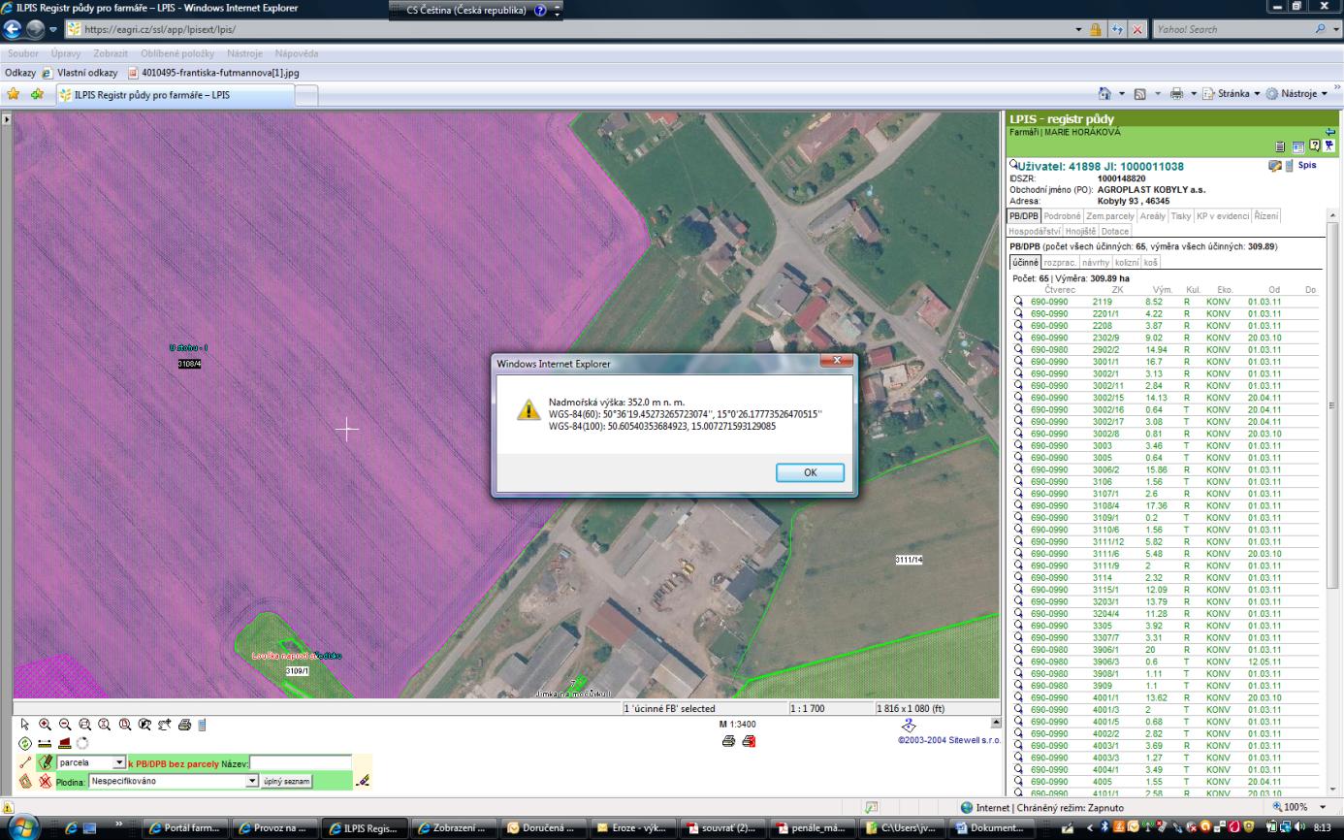
Task: Click the help question bubble in LPIS header
Action: [x=1314, y=145]
